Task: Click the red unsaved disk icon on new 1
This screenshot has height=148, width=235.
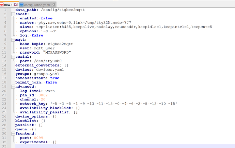Action: coord(2,4)
